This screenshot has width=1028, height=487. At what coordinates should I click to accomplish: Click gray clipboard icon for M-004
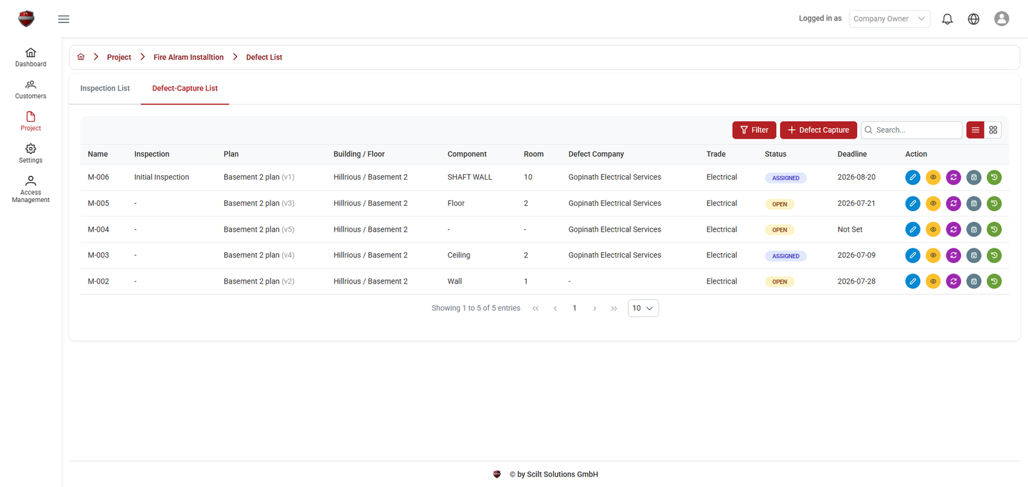tap(974, 230)
